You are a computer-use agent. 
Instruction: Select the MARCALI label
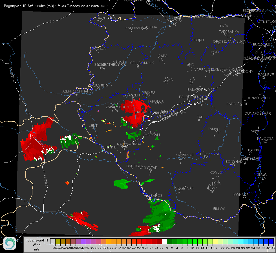[152, 135]
